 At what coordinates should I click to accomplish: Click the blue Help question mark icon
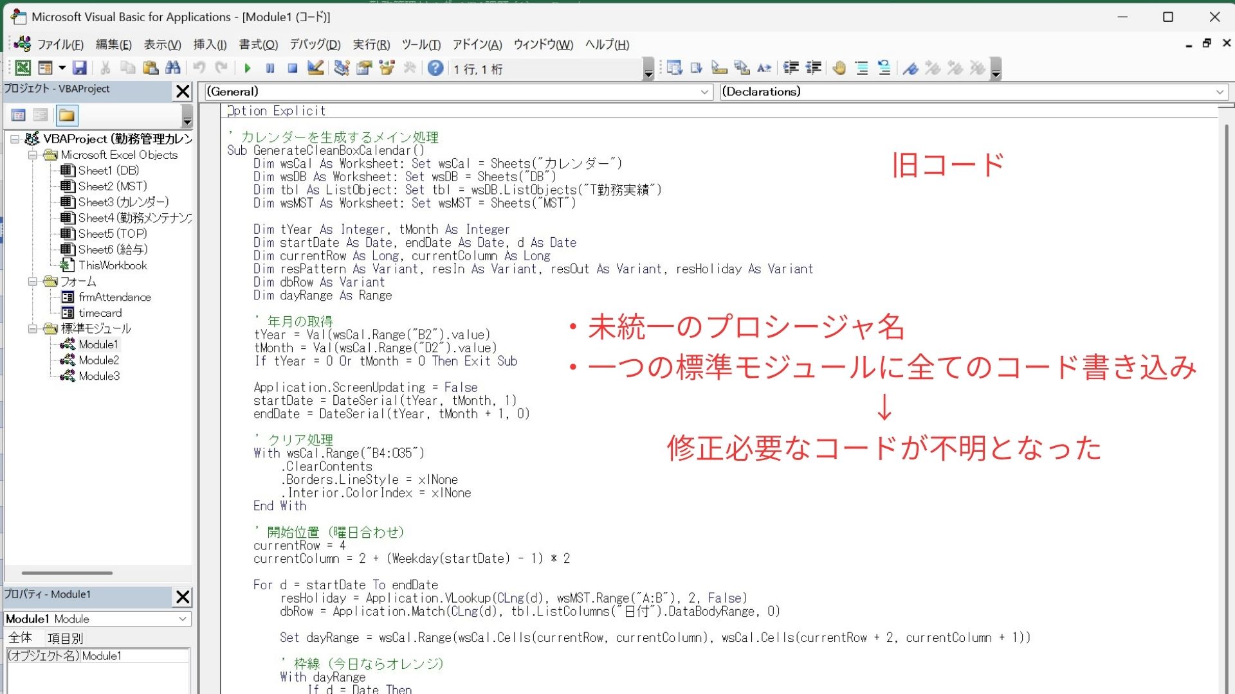point(435,68)
